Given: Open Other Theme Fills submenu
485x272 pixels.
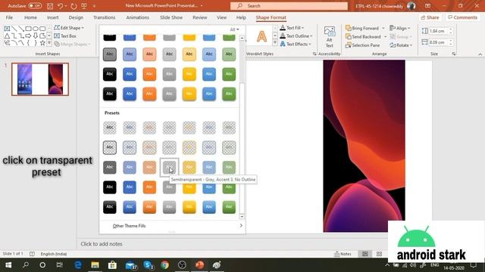Looking at the screenshot, I should coord(172,226).
